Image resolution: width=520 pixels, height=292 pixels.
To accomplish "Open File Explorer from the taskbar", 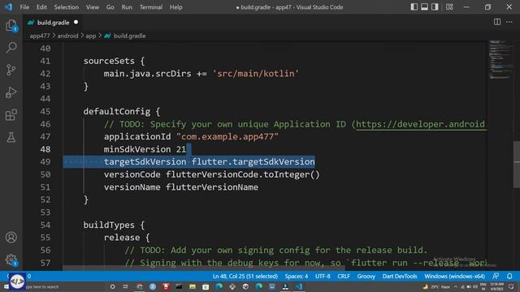I will [x=193, y=286].
